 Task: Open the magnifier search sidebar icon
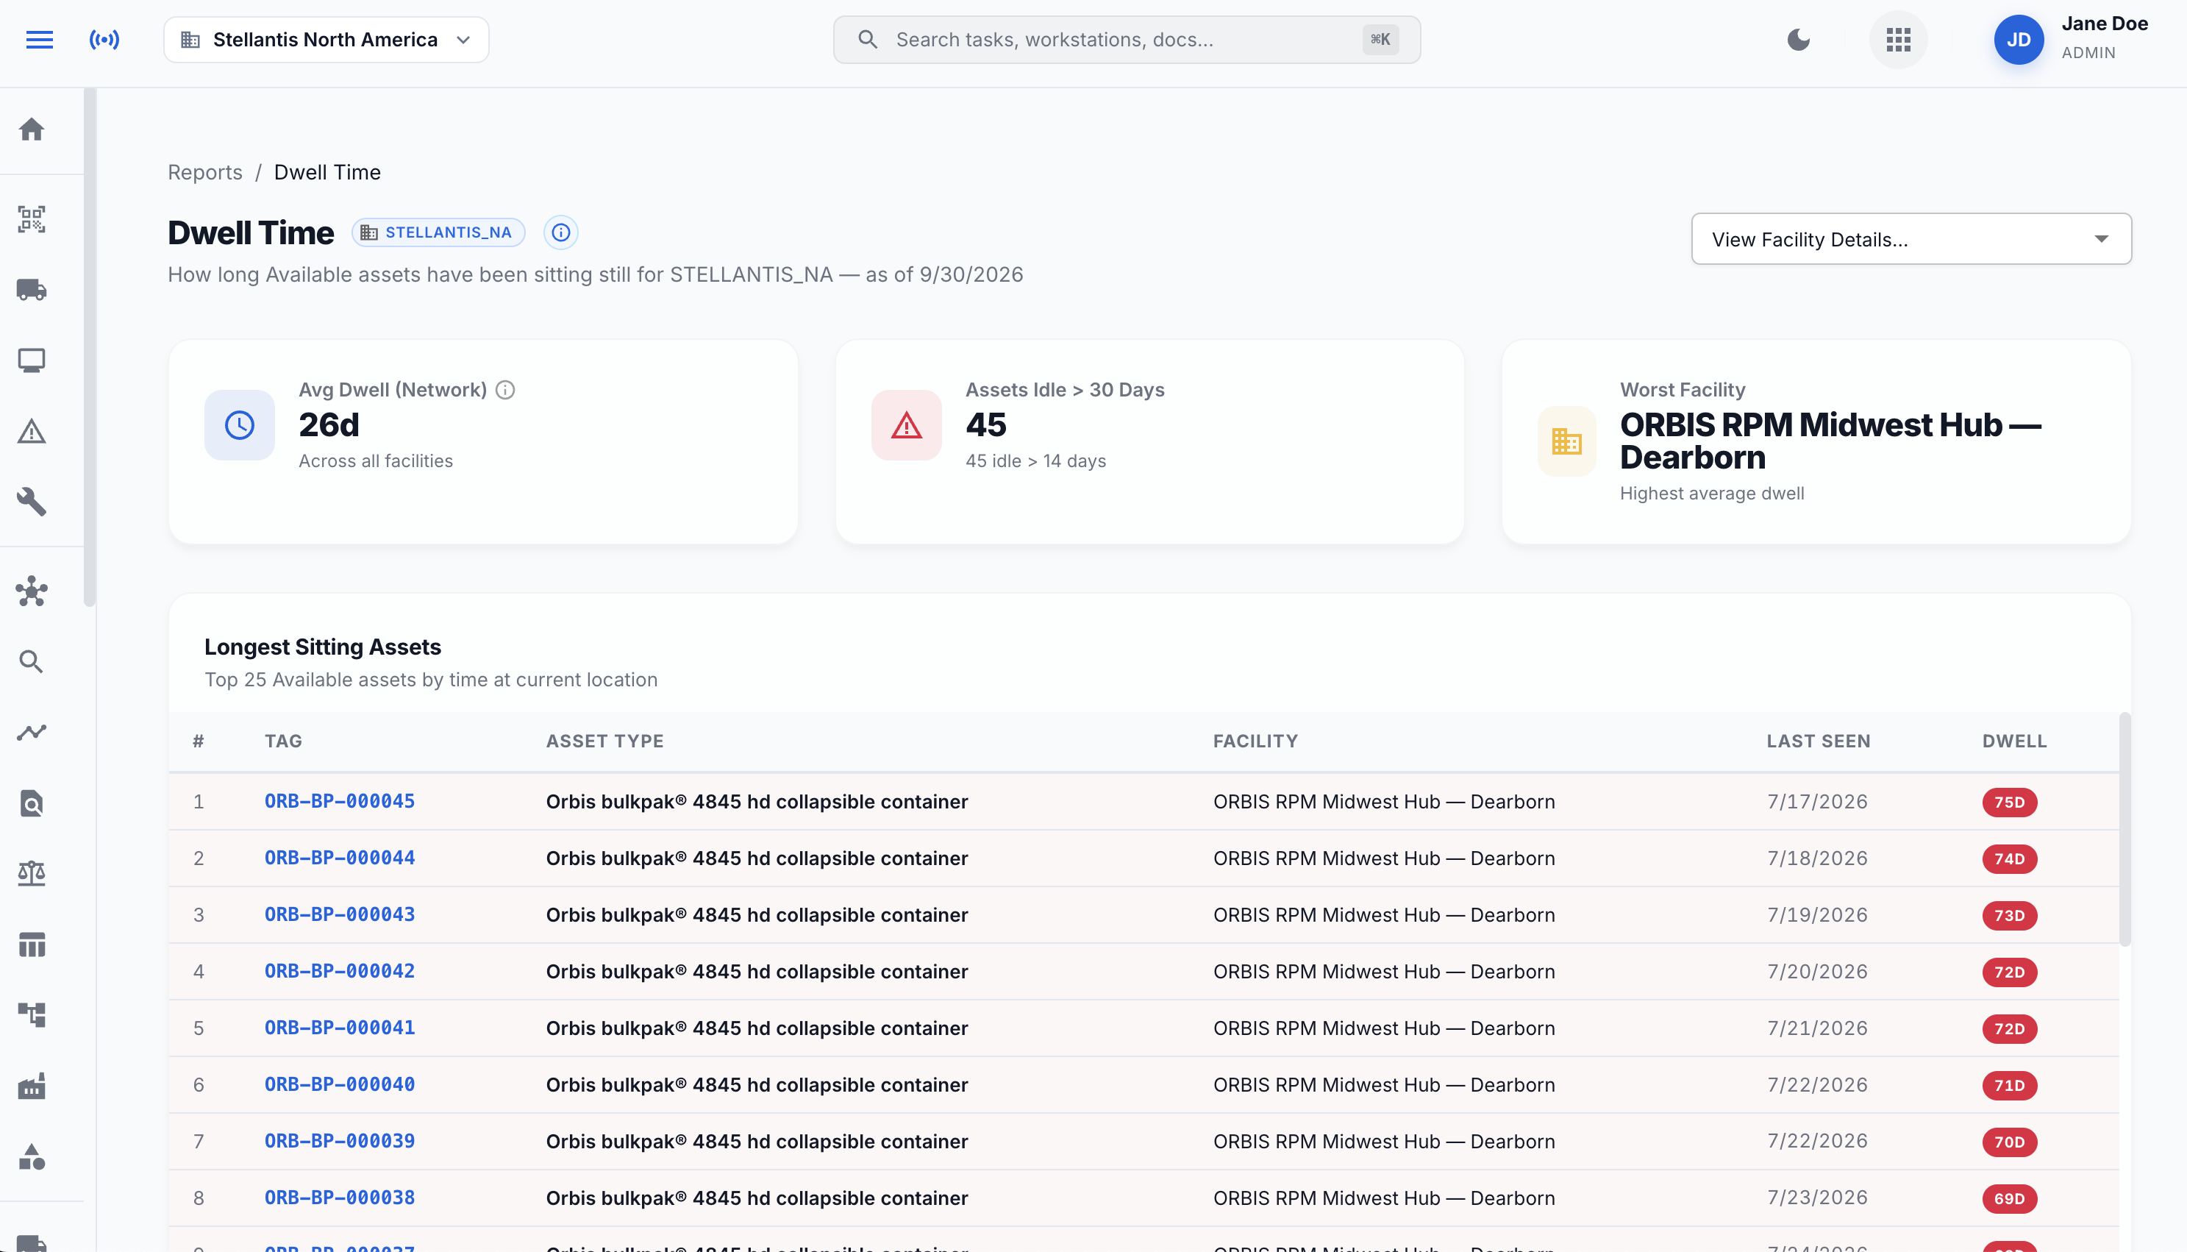(32, 661)
